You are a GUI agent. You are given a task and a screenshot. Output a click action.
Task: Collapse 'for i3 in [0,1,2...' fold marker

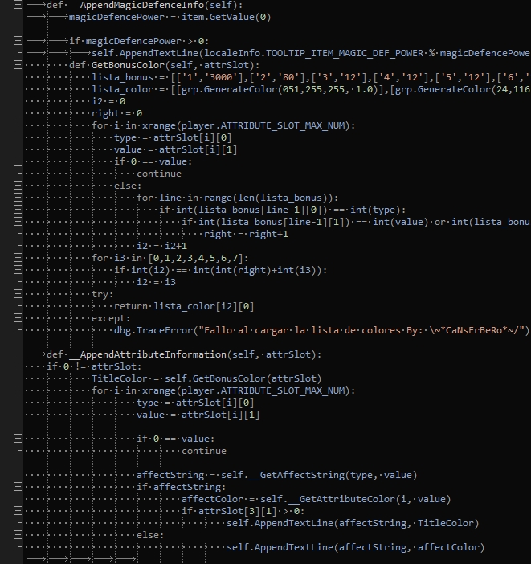(x=18, y=258)
